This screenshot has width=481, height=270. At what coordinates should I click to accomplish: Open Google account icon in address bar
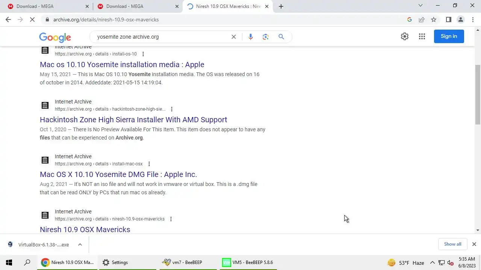pos(410,19)
